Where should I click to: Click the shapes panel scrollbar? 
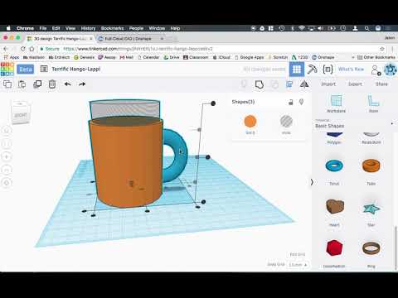(x=396, y=248)
